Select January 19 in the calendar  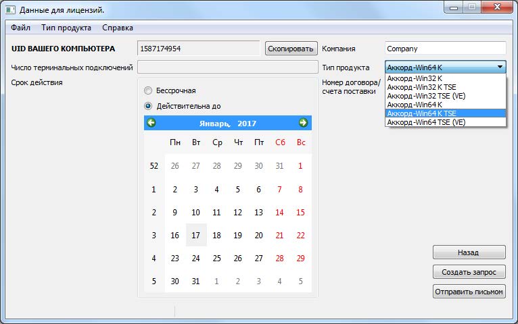[x=238, y=236]
